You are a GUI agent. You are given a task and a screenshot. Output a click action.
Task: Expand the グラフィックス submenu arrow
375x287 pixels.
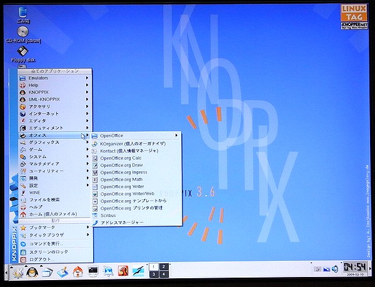tap(87, 143)
